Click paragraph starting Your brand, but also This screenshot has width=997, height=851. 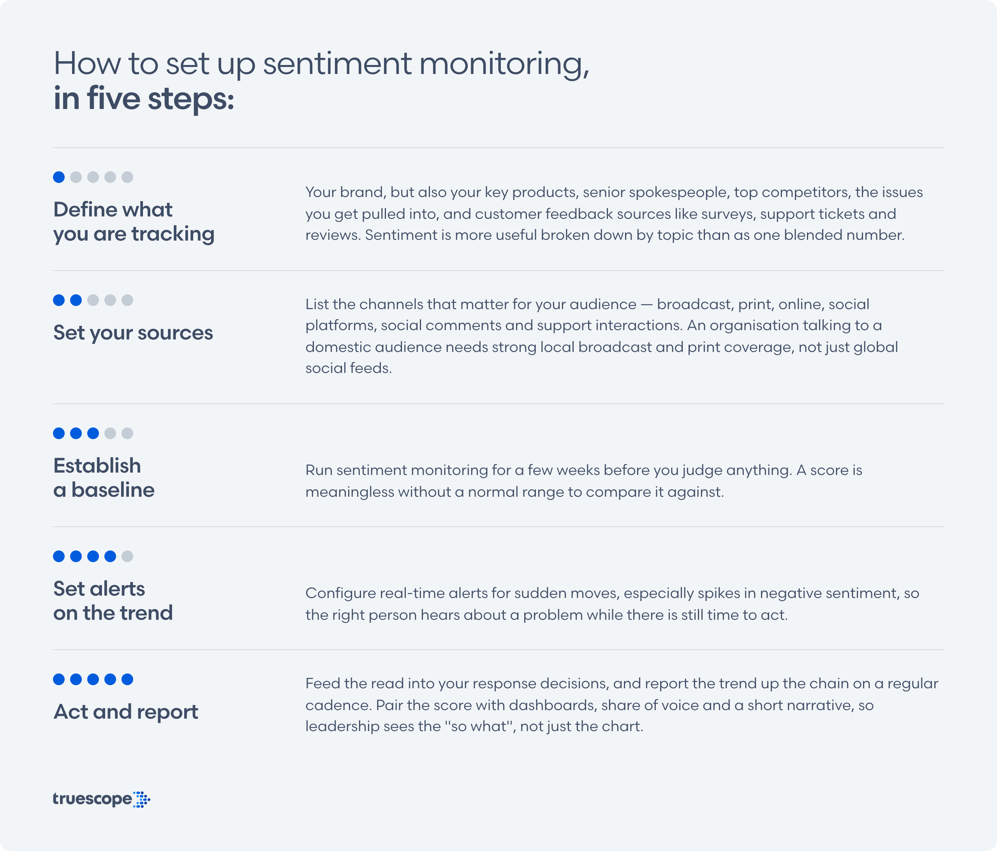pos(614,214)
